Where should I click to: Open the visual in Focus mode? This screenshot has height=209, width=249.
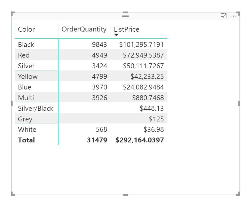click(223, 16)
